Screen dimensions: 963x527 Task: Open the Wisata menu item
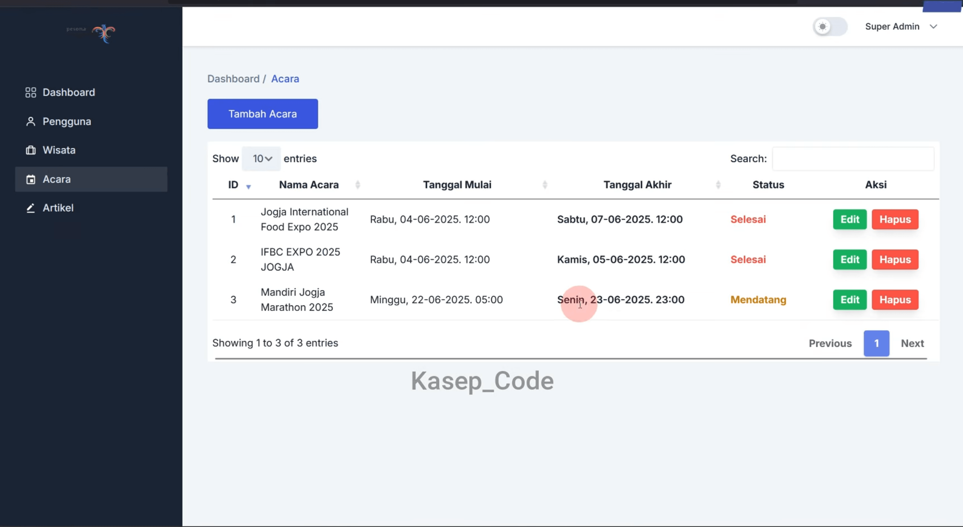[91, 150]
